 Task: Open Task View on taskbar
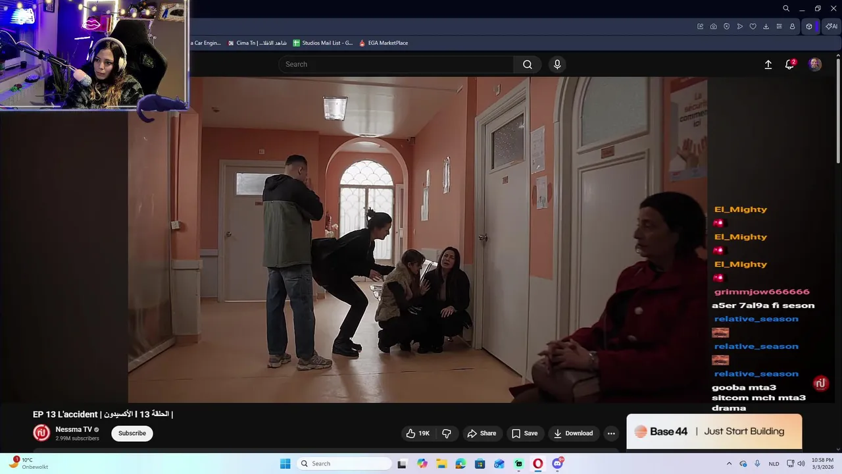402,463
